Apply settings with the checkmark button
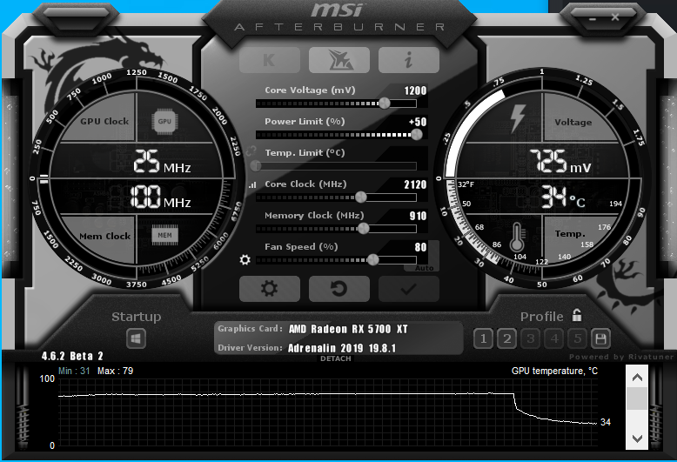 pyautogui.click(x=409, y=289)
